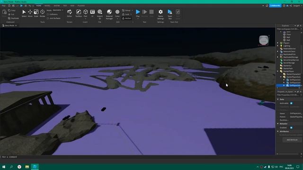Close the Story Mode viewport tab
This screenshot has width=303, height=170.
click(16, 25)
